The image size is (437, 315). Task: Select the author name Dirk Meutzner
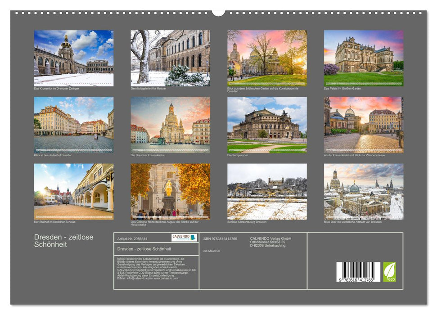[212, 251]
